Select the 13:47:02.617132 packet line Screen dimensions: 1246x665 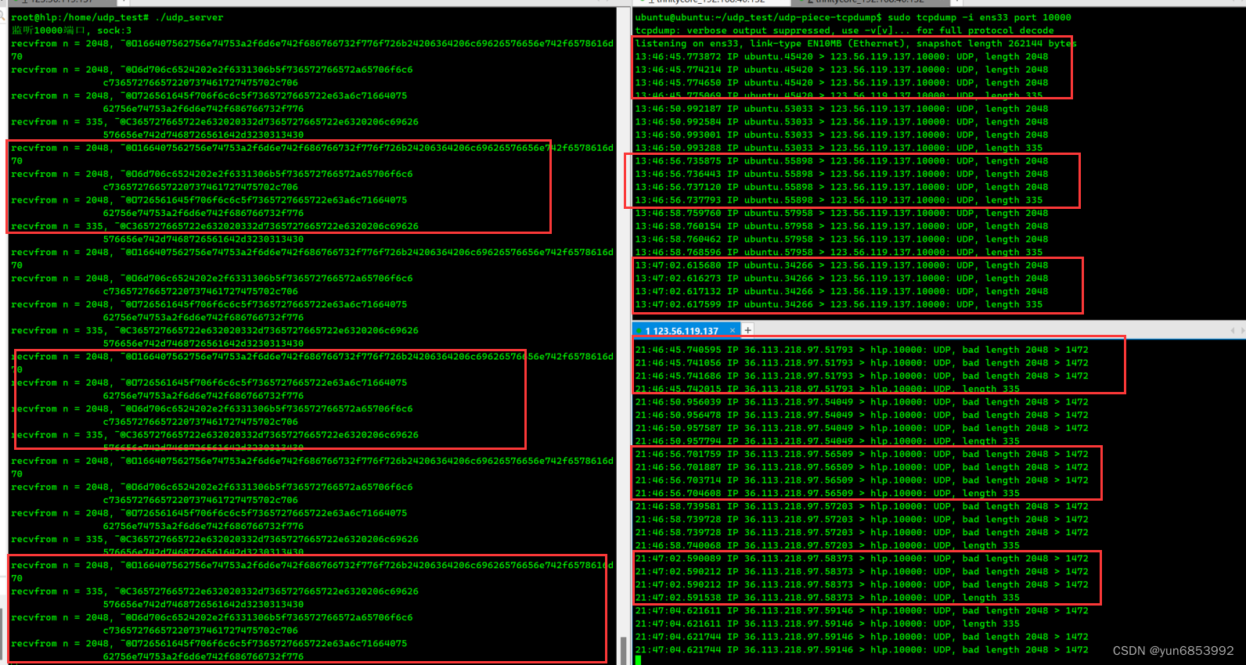(841, 291)
